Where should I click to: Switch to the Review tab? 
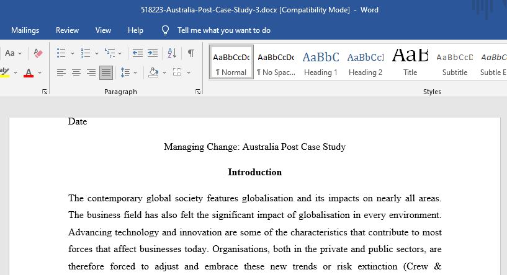pyautogui.click(x=67, y=30)
